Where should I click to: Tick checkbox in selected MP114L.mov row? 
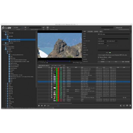tap(49, 81)
